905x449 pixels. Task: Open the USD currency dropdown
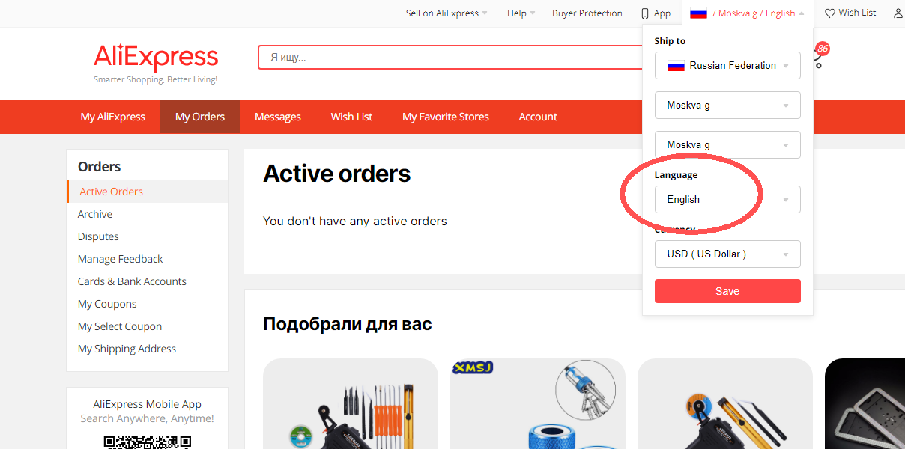click(727, 254)
